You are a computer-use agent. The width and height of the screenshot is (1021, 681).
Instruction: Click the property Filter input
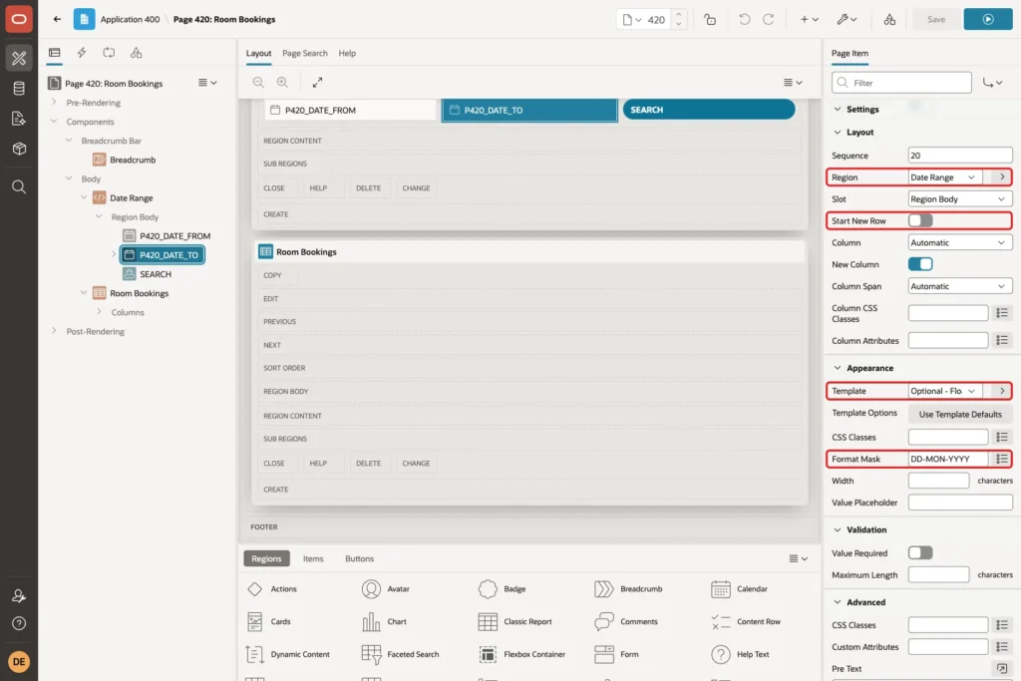pyautogui.click(x=901, y=83)
